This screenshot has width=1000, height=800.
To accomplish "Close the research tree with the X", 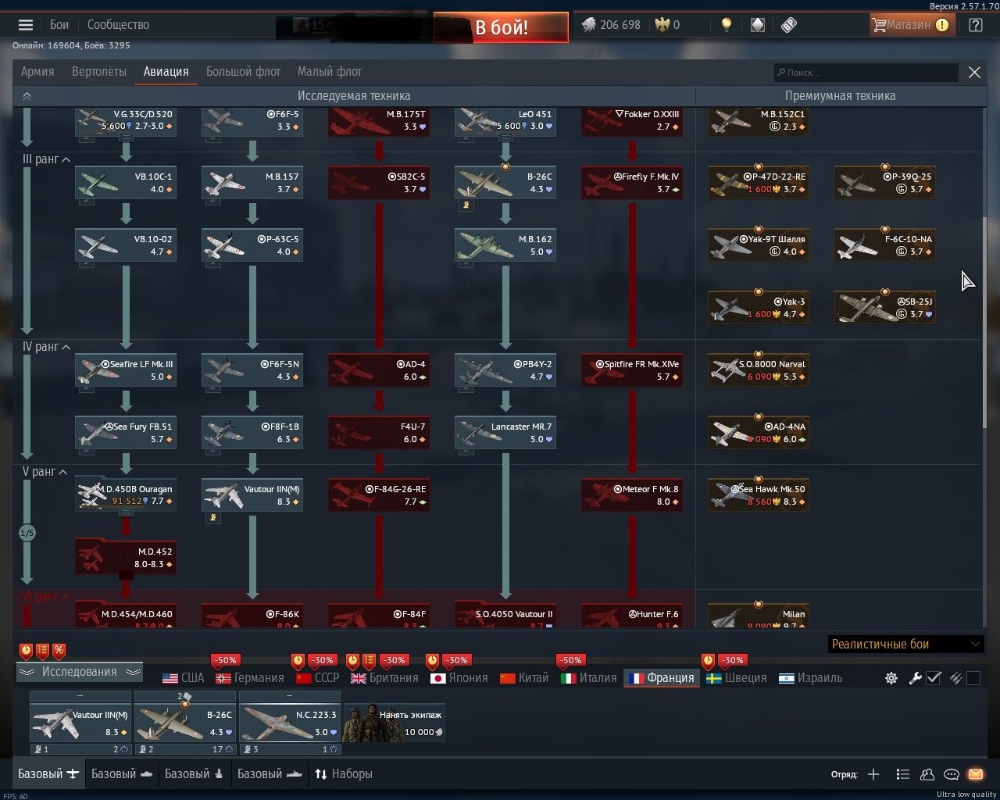I will [x=974, y=73].
